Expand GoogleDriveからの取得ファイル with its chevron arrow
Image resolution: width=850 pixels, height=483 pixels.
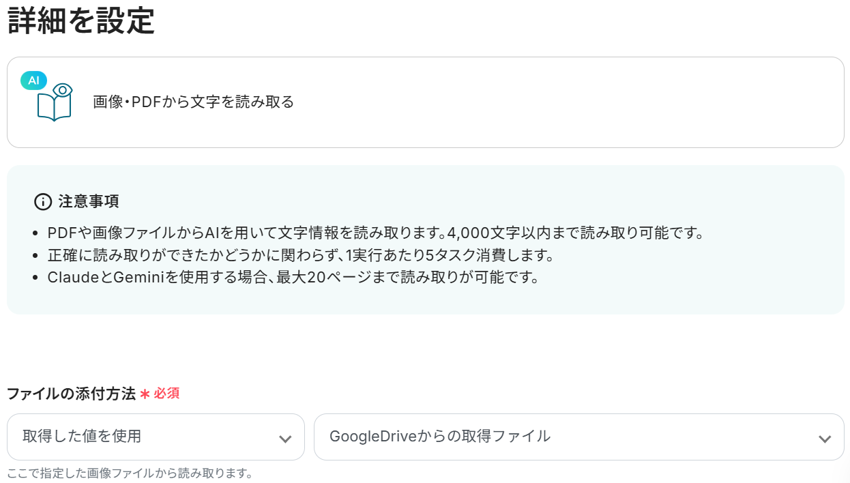(825, 438)
